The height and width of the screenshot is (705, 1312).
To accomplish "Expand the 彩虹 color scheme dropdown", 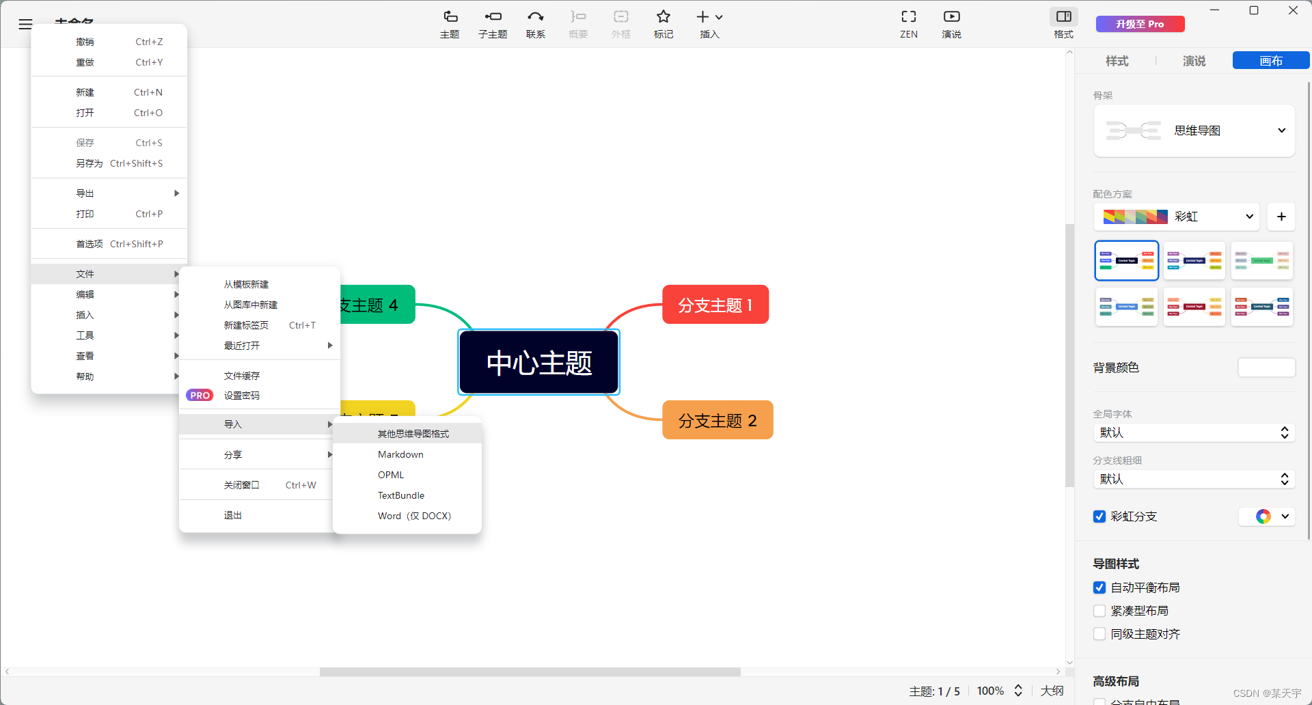I will click(x=1248, y=217).
